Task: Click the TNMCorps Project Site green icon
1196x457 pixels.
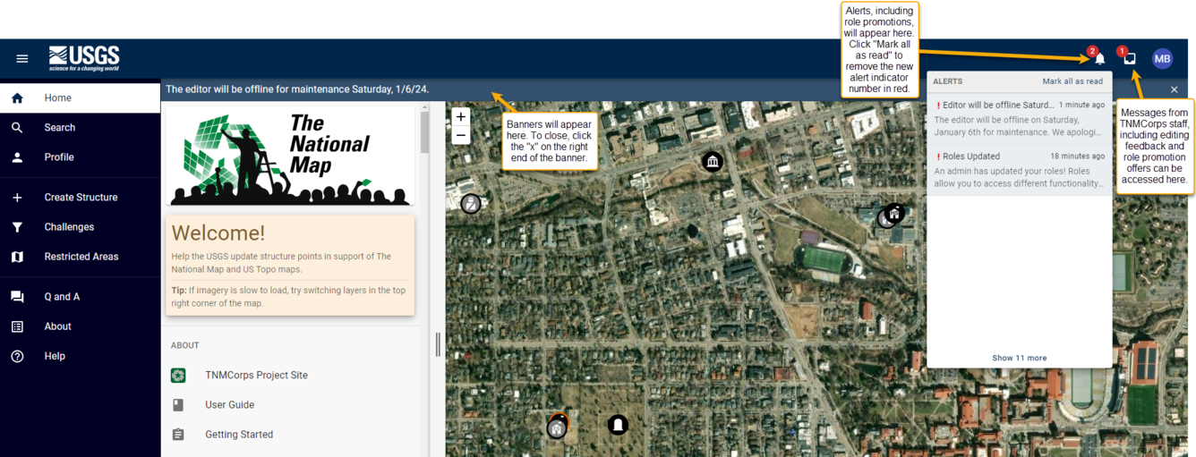Action: [178, 376]
